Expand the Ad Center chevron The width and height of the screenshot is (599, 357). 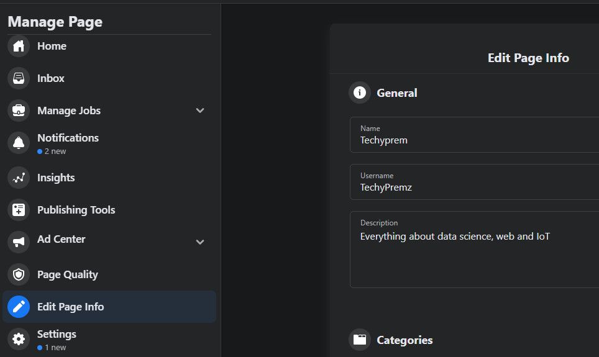pos(200,242)
